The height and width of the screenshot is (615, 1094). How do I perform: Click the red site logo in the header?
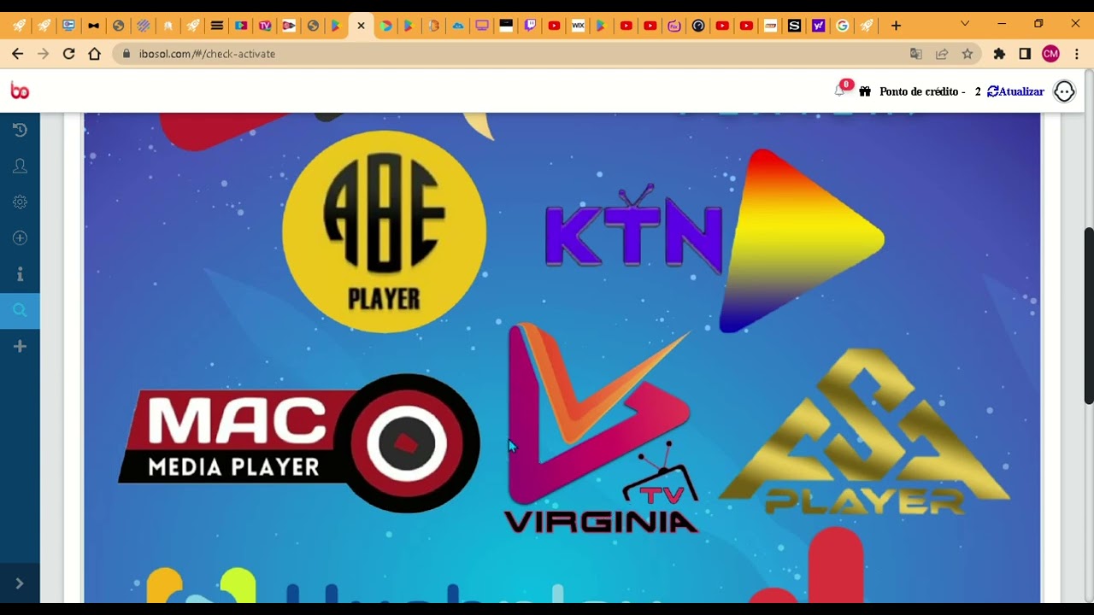coord(20,91)
